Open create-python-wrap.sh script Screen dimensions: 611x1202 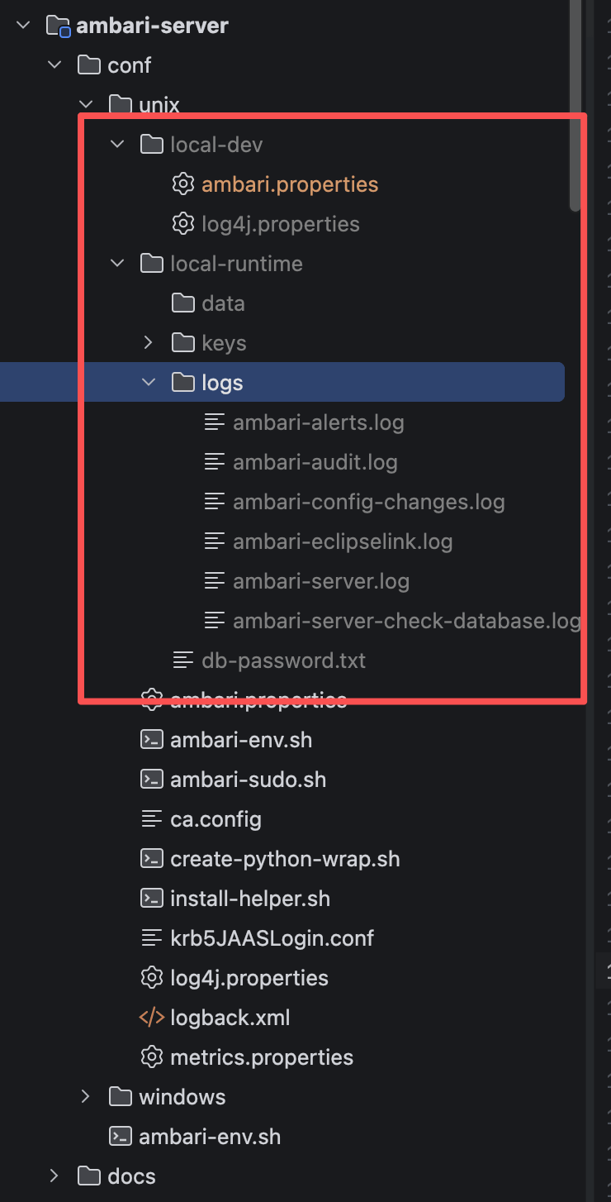285,859
